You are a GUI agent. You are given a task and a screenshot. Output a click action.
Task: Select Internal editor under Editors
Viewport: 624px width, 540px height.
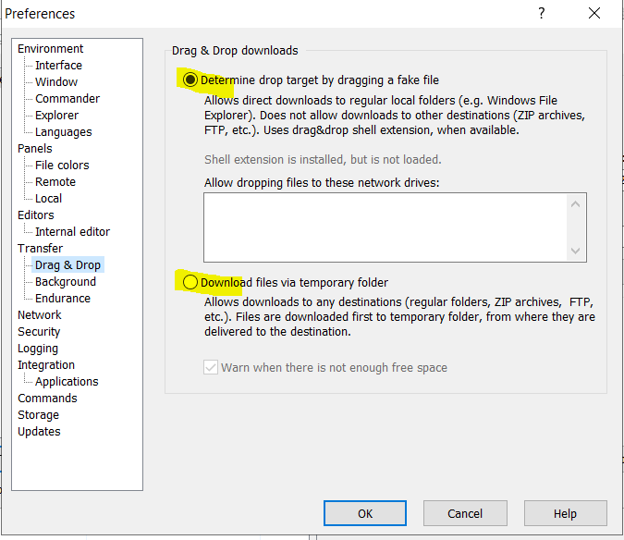72,232
